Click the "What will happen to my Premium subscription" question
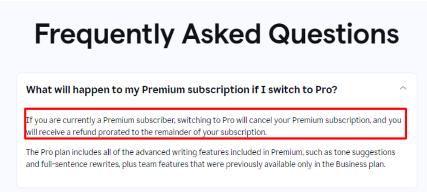Image resolution: width=427 pixels, height=192 pixels. tap(182, 90)
